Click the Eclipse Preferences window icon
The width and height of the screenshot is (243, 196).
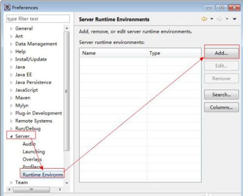[7, 7]
